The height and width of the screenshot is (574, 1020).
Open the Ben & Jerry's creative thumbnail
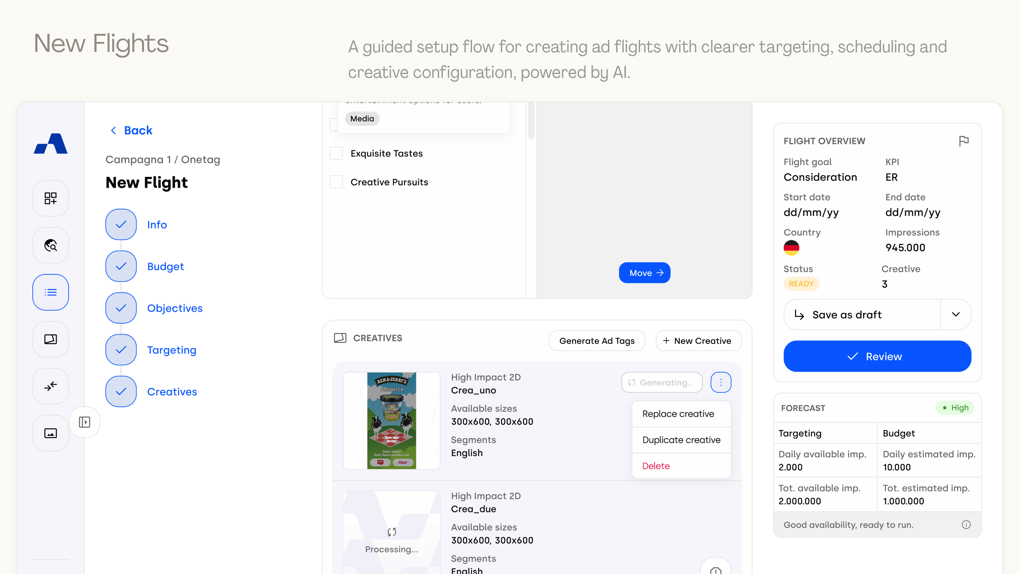coord(392,421)
